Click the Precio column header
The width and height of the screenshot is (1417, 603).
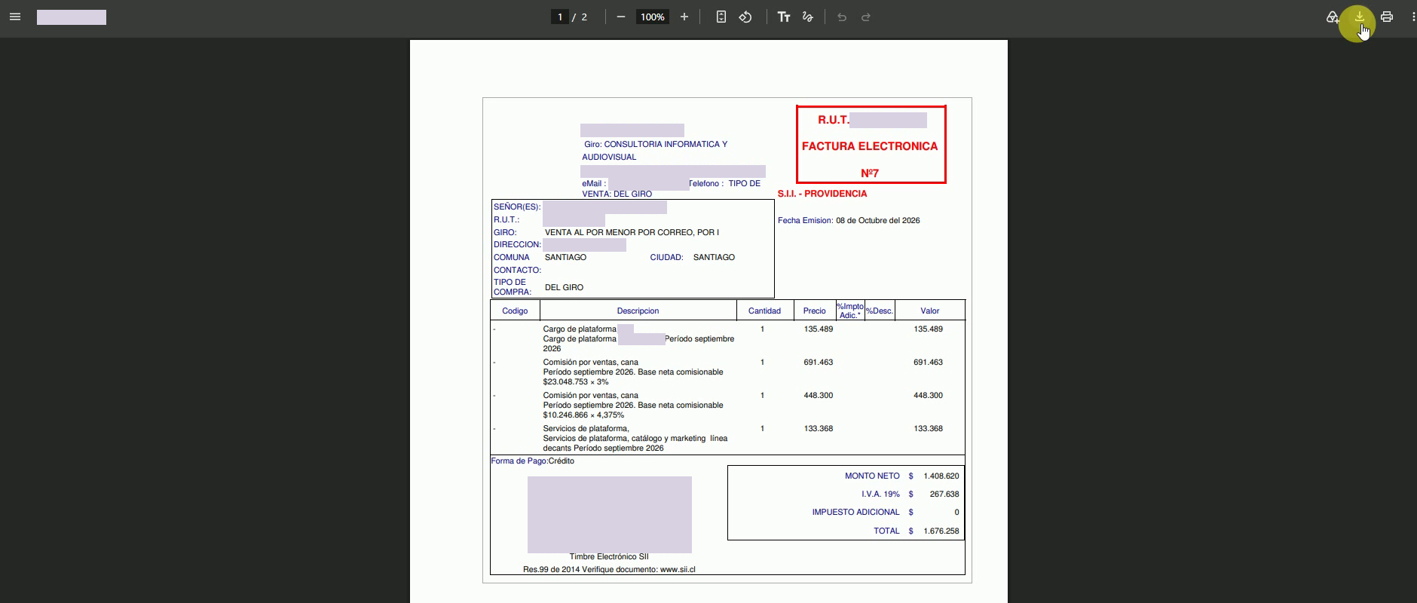(814, 311)
